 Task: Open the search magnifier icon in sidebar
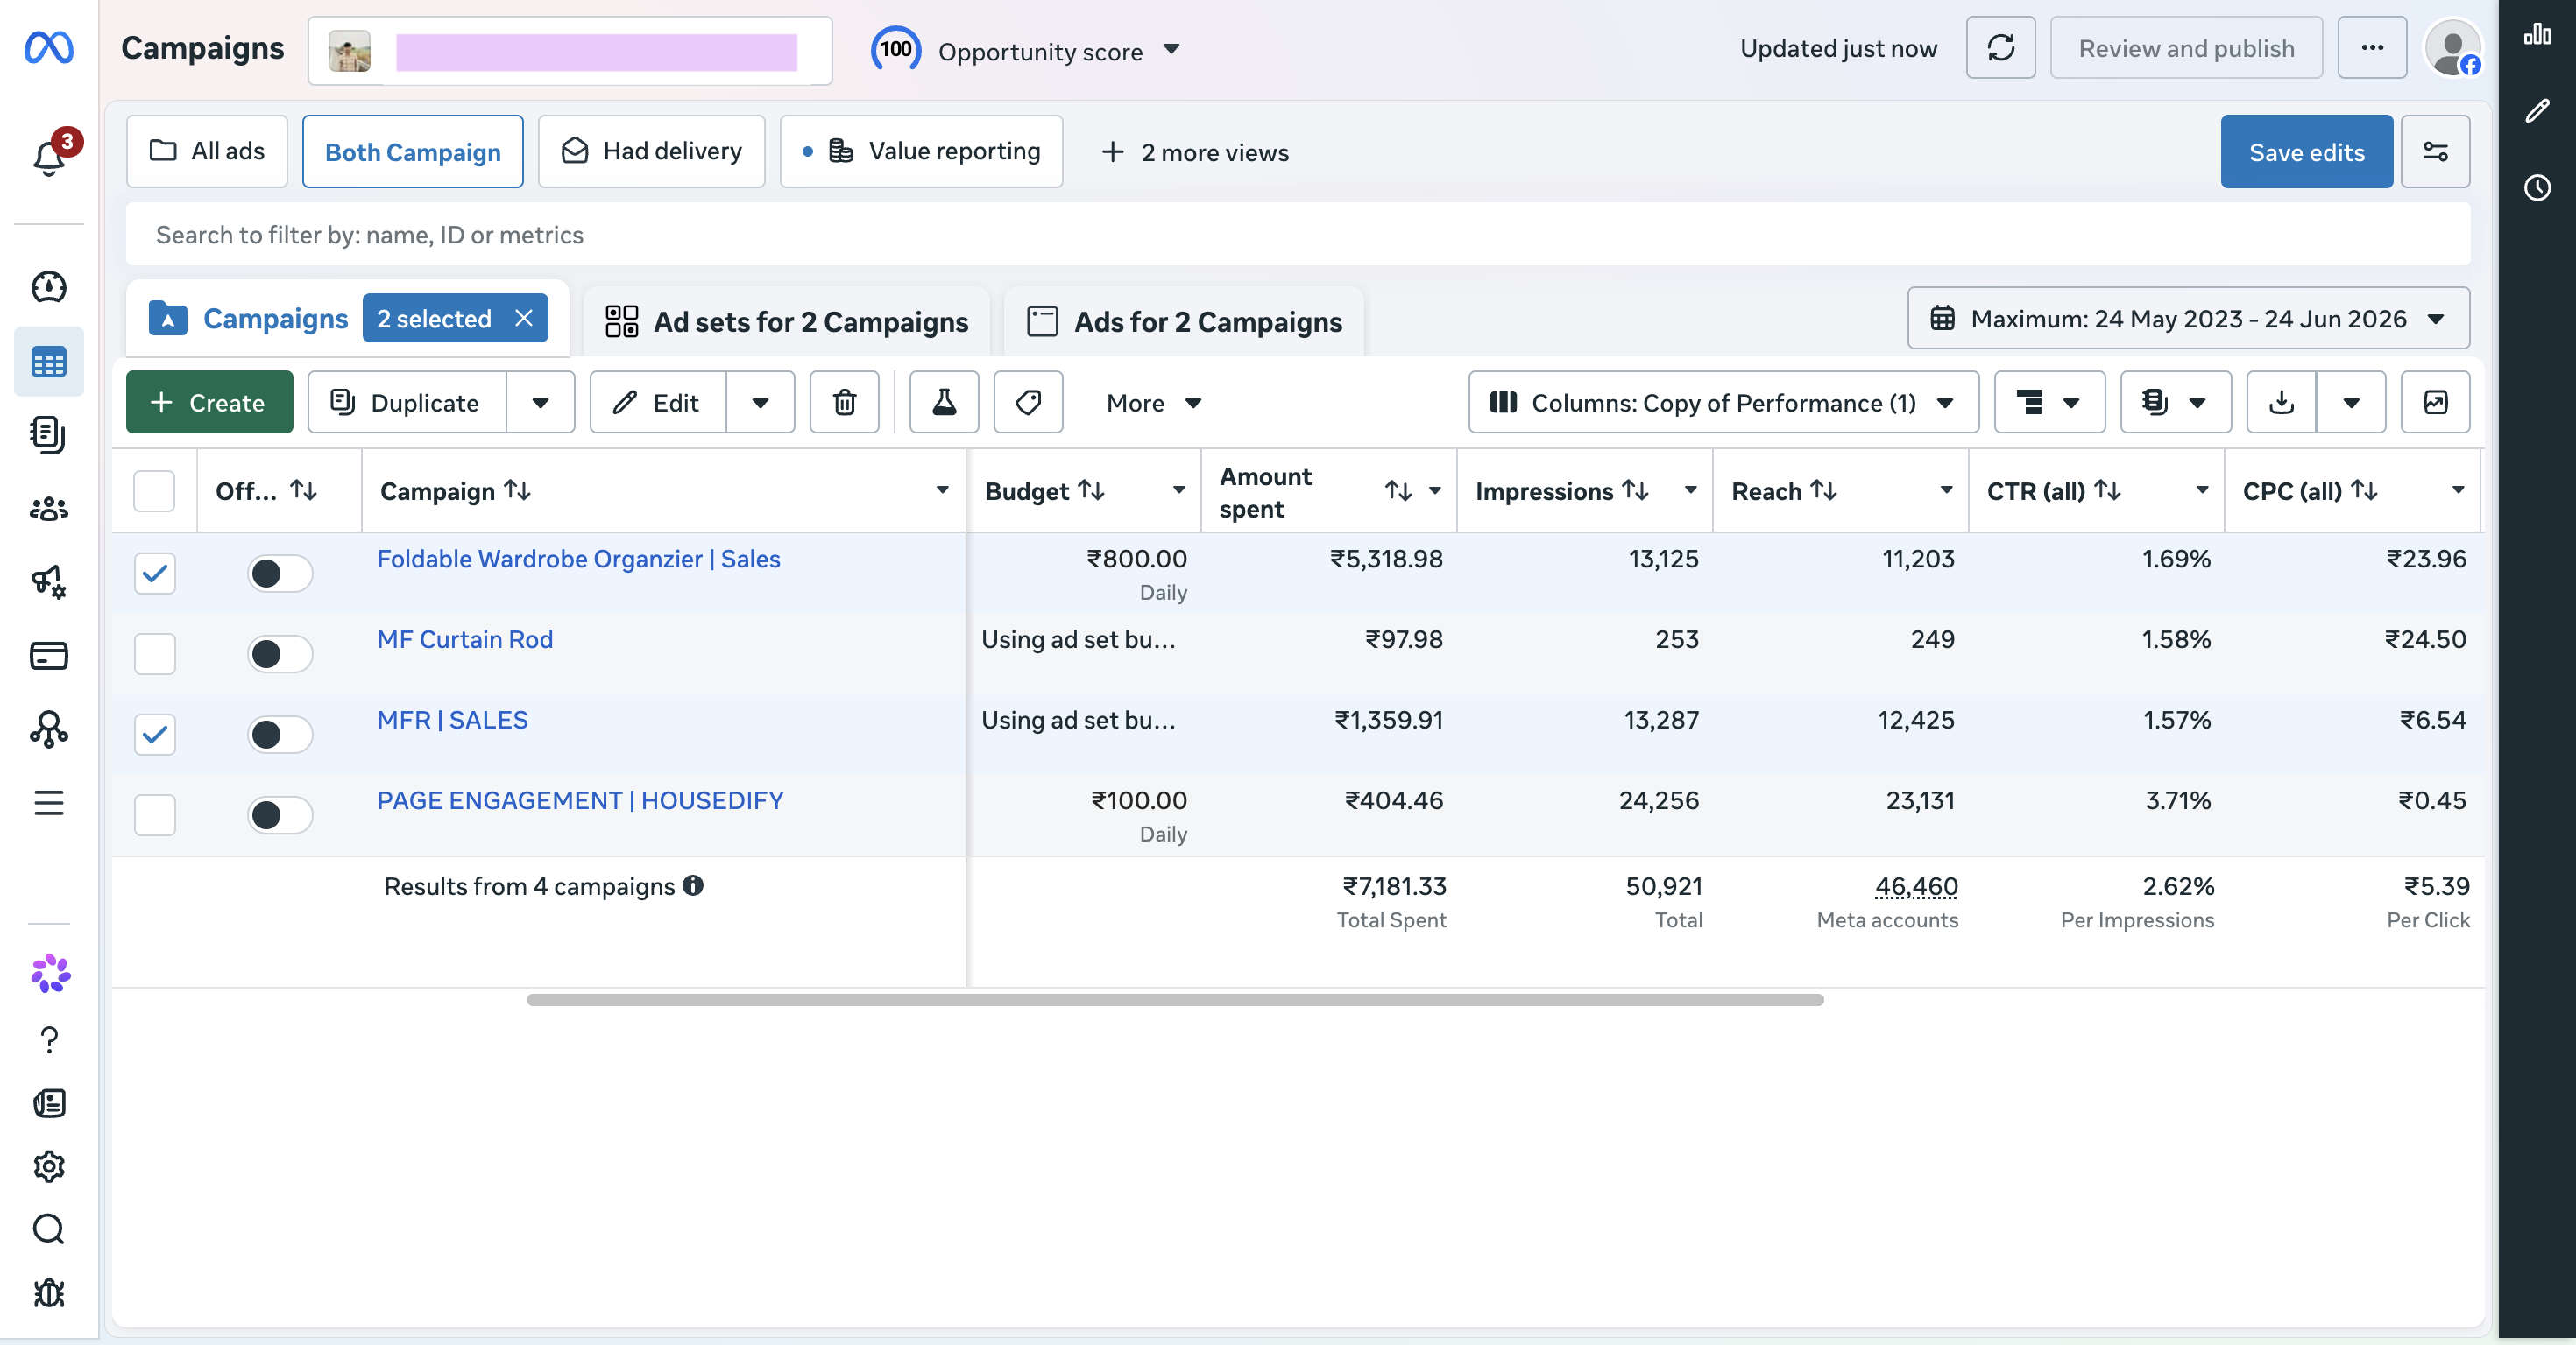pos(48,1229)
